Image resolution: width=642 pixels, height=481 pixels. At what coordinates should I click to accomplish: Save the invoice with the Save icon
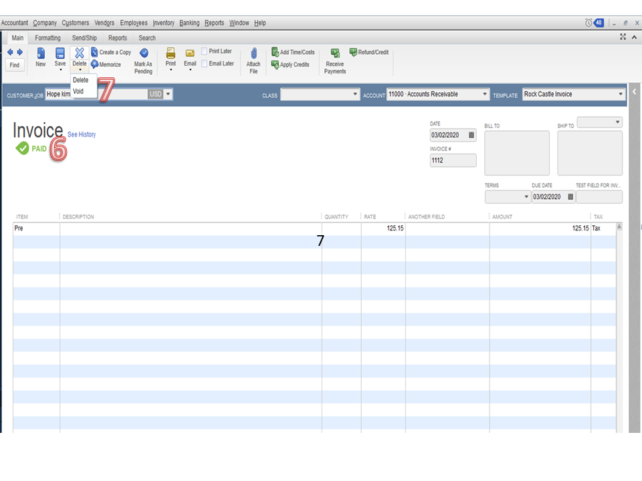coord(60,53)
